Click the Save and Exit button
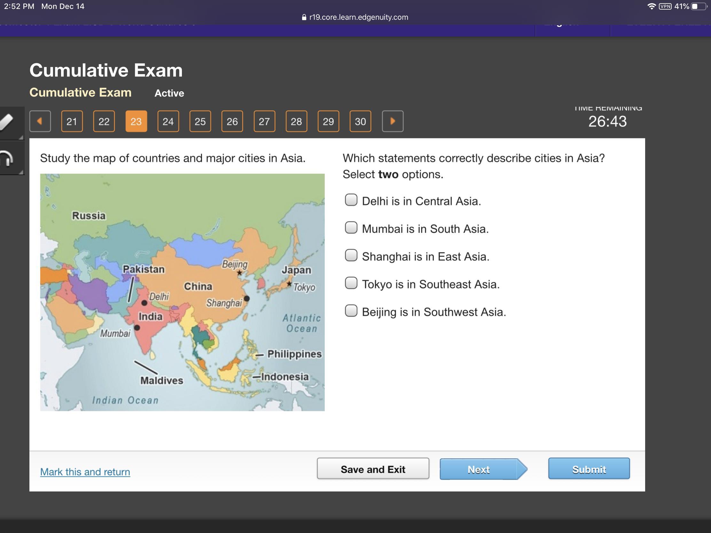 (372, 469)
